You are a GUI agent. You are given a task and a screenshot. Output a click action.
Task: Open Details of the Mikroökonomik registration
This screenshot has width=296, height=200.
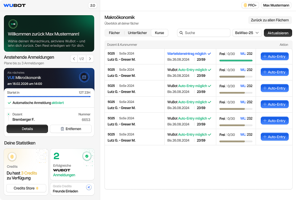[27, 129]
